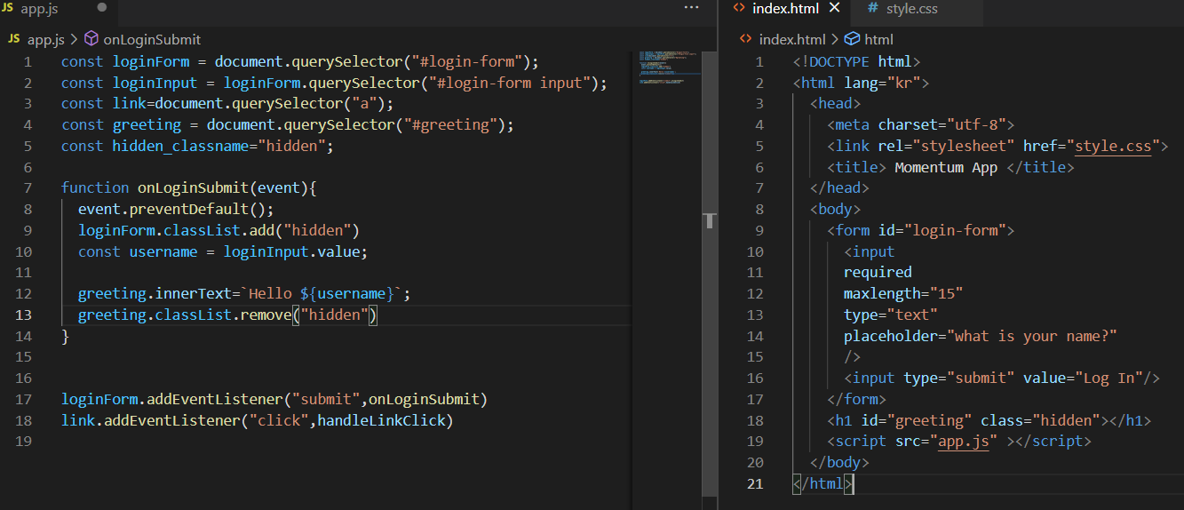Click the minimap preview of app.js
This screenshot has height=510, width=1184.
click(x=669, y=67)
